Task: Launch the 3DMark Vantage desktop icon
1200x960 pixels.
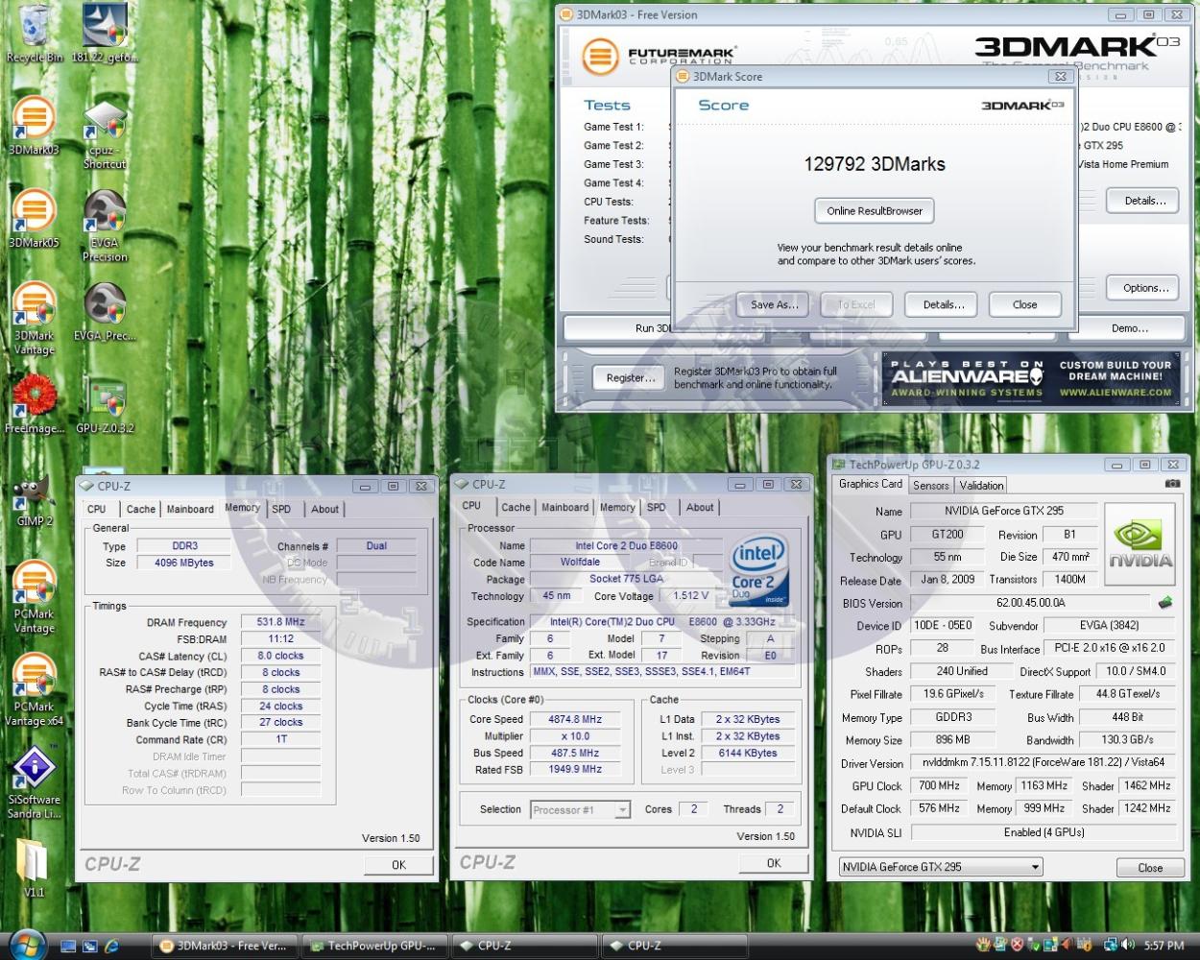Action: tap(34, 320)
